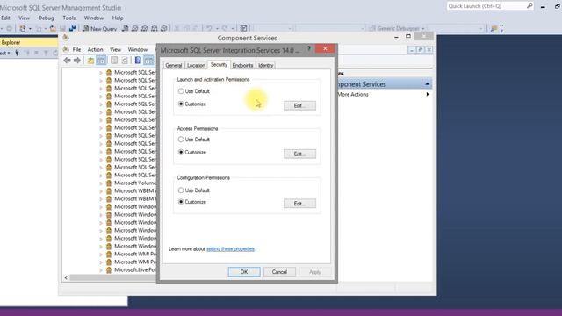
Task: Click the Find in Files icon in SSMS toolbar
Action: click(494, 28)
